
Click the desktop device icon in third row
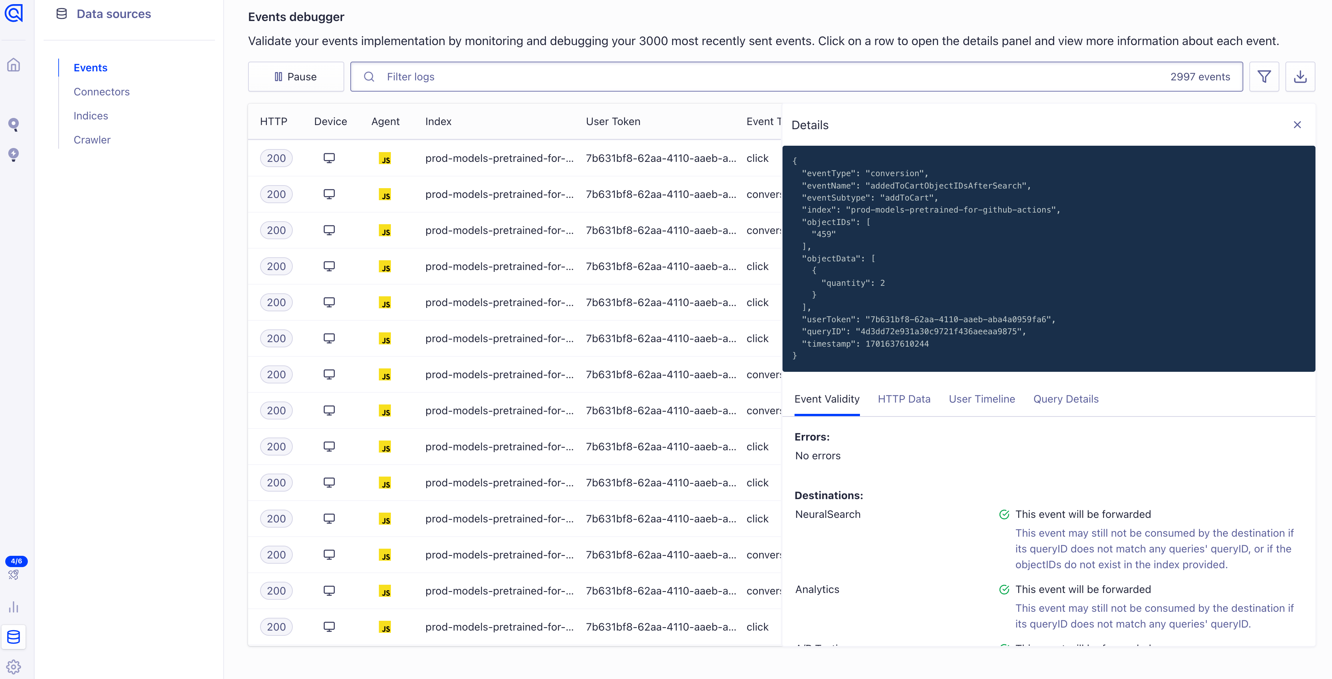click(x=329, y=230)
